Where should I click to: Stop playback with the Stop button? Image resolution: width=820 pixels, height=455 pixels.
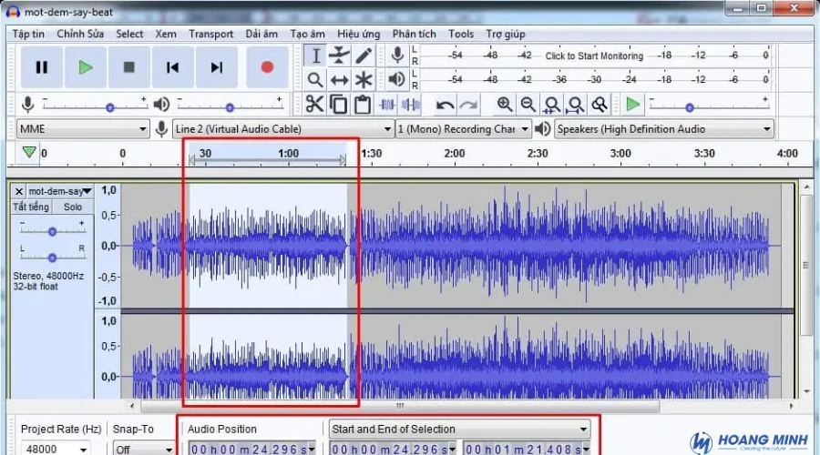[x=129, y=67]
